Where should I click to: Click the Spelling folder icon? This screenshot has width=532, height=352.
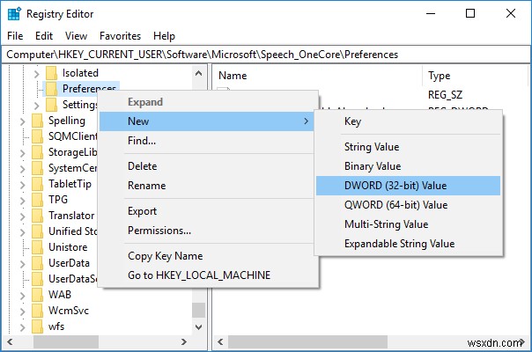(x=38, y=121)
